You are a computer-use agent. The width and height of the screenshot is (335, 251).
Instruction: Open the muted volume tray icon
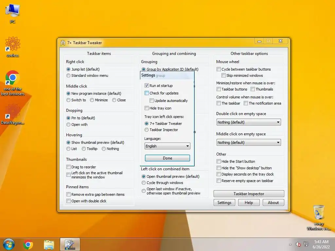(298, 244)
